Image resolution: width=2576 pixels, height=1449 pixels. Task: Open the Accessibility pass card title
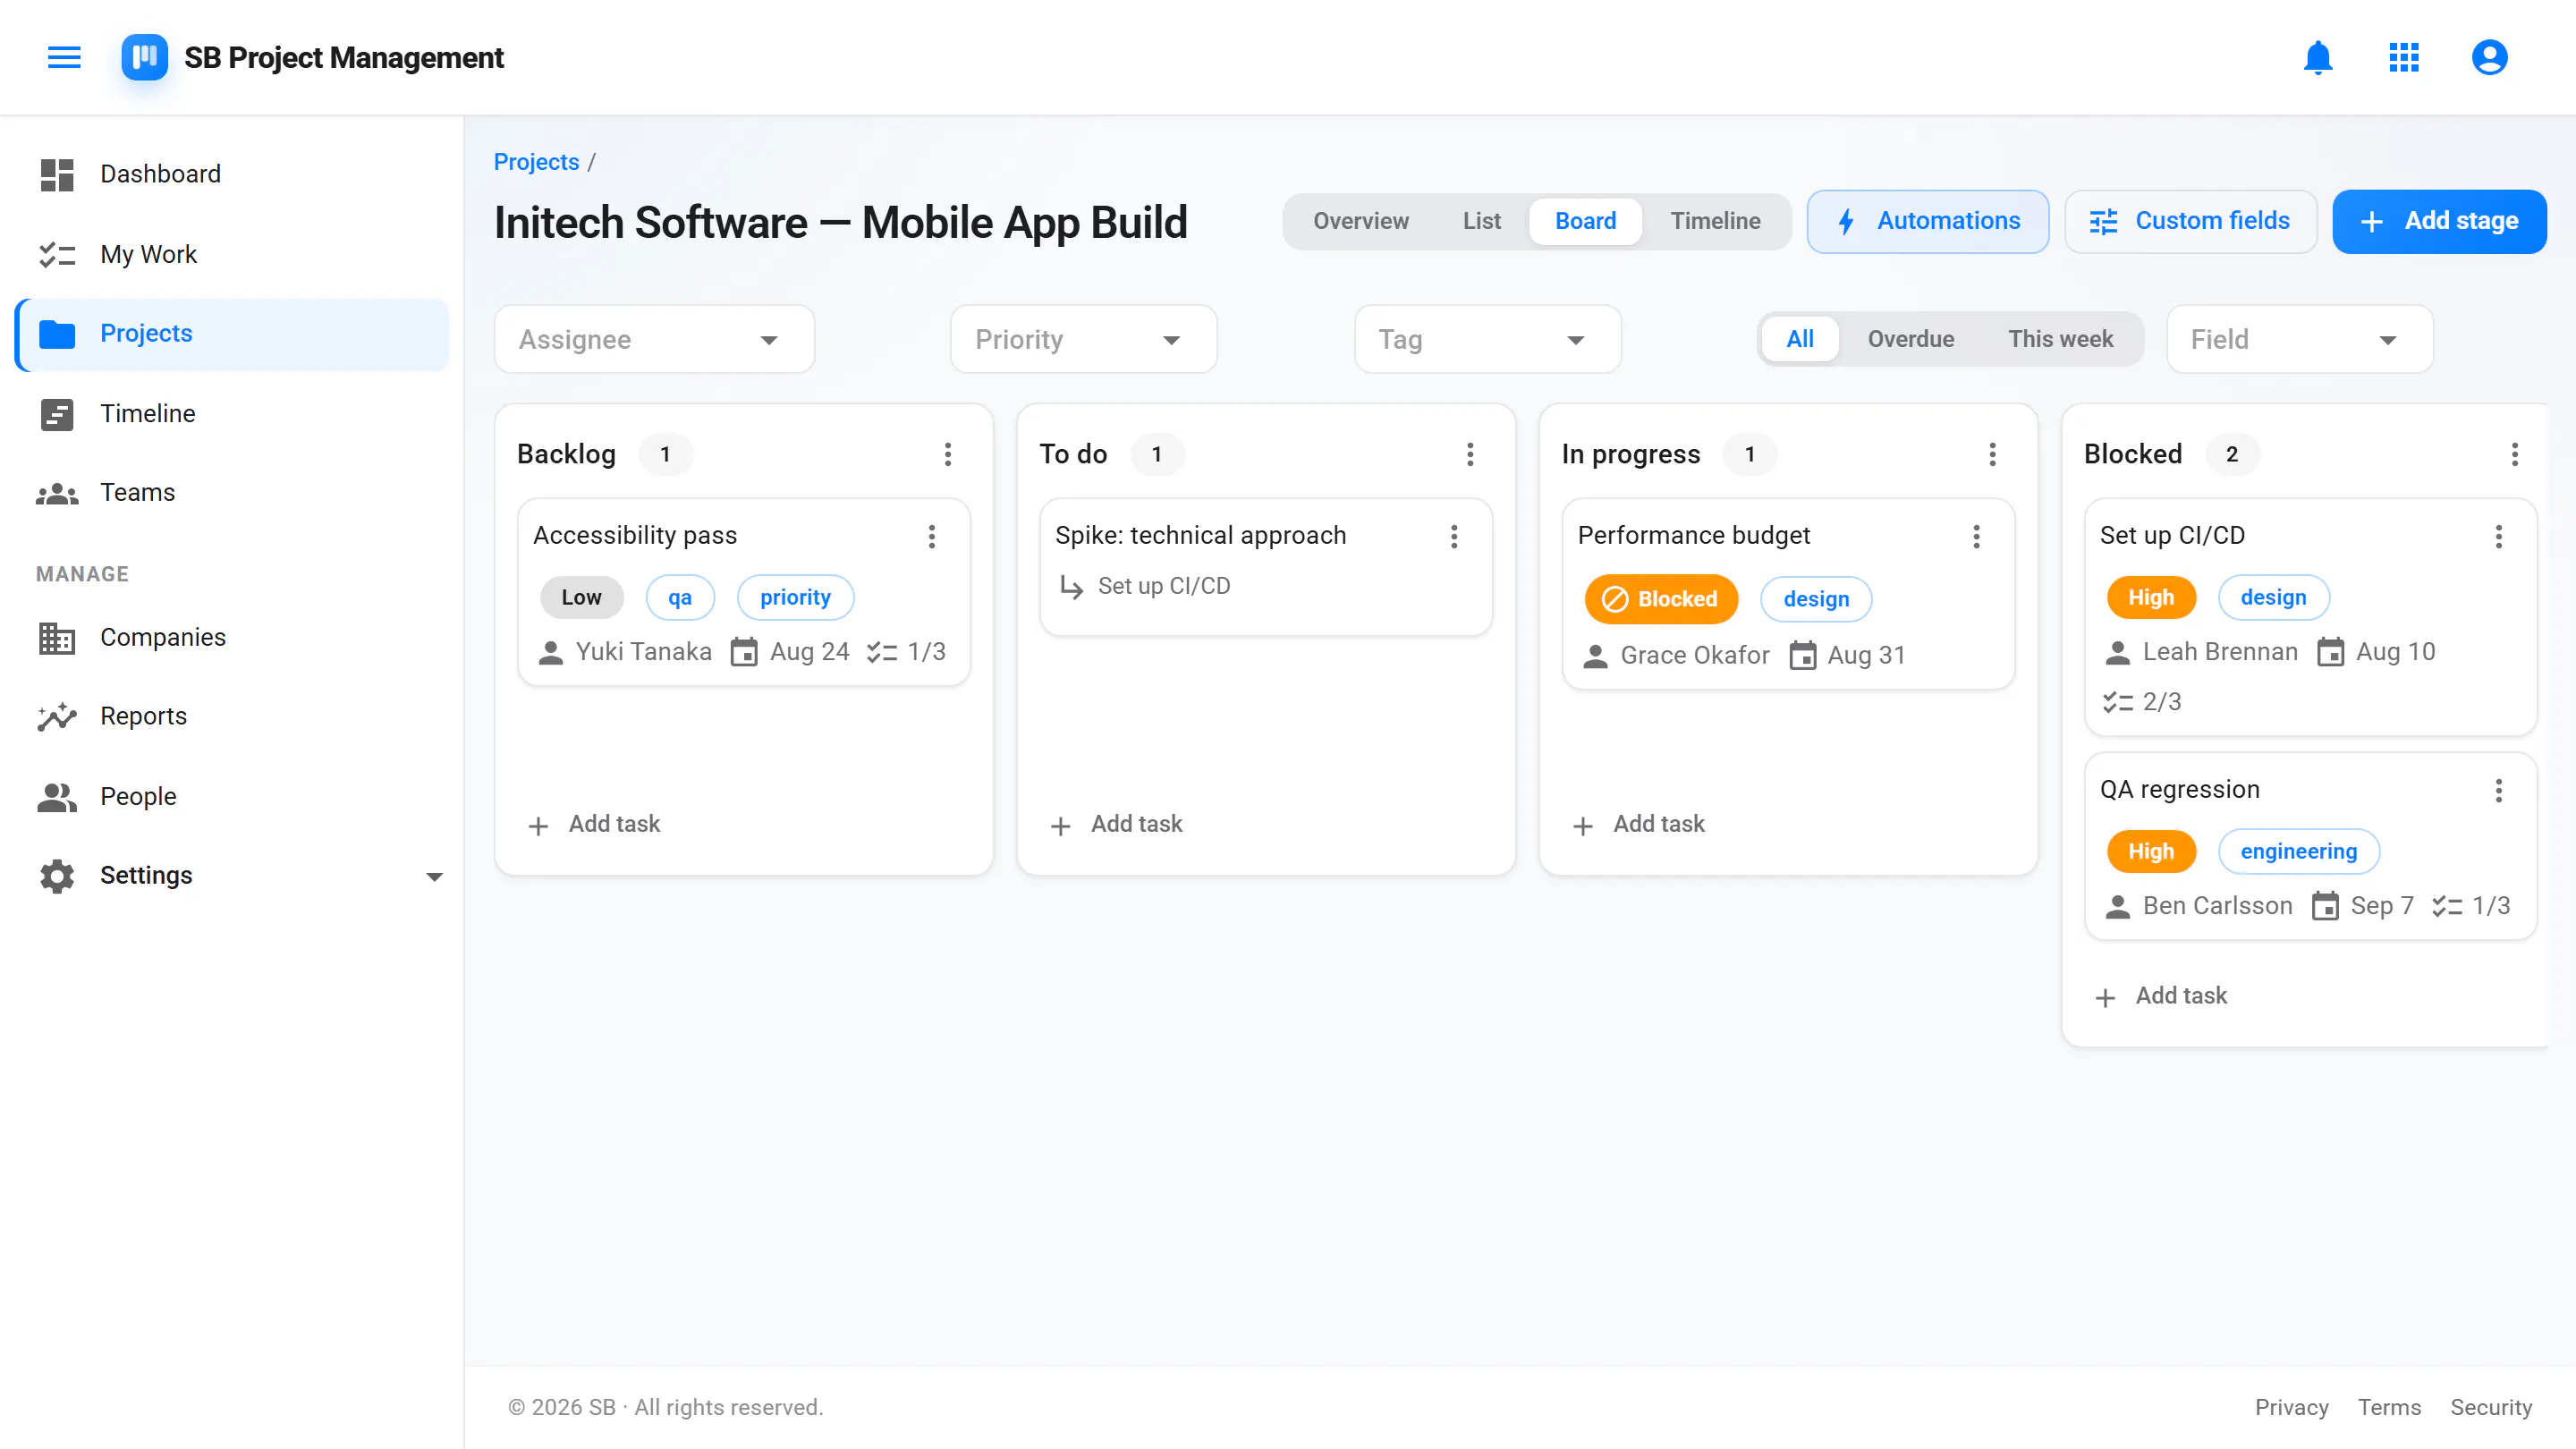click(635, 535)
